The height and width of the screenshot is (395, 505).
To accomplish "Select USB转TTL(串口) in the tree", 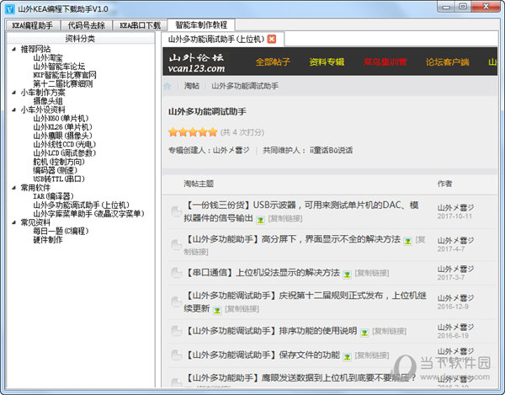I will 59,179.
